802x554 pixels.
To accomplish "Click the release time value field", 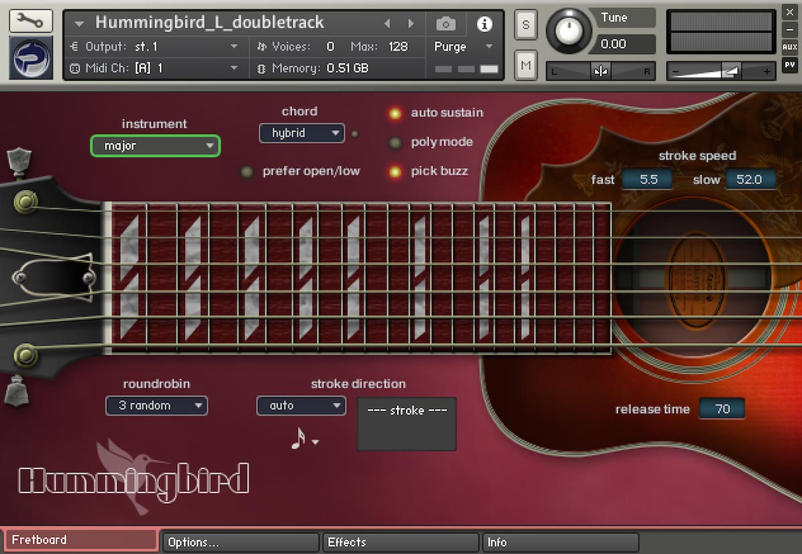I will tap(722, 409).
